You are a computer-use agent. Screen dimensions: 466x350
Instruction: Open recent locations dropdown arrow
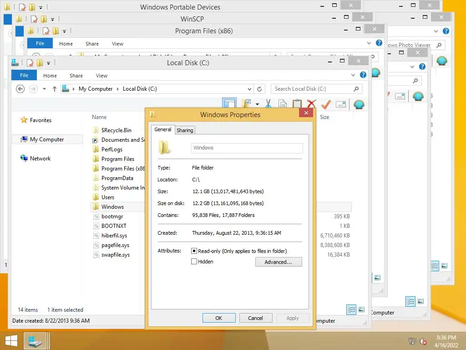(44, 89)
